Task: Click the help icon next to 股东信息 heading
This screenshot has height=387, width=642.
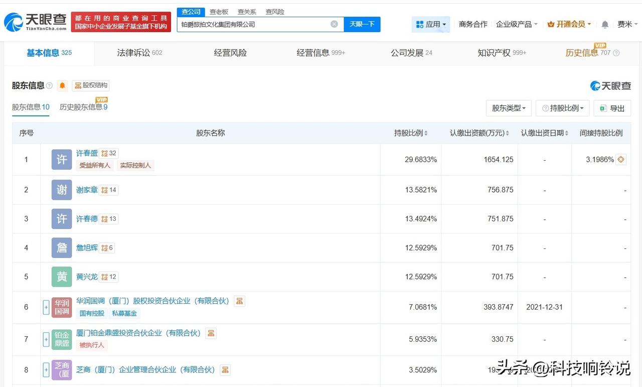Action: [x=49, y=86]
